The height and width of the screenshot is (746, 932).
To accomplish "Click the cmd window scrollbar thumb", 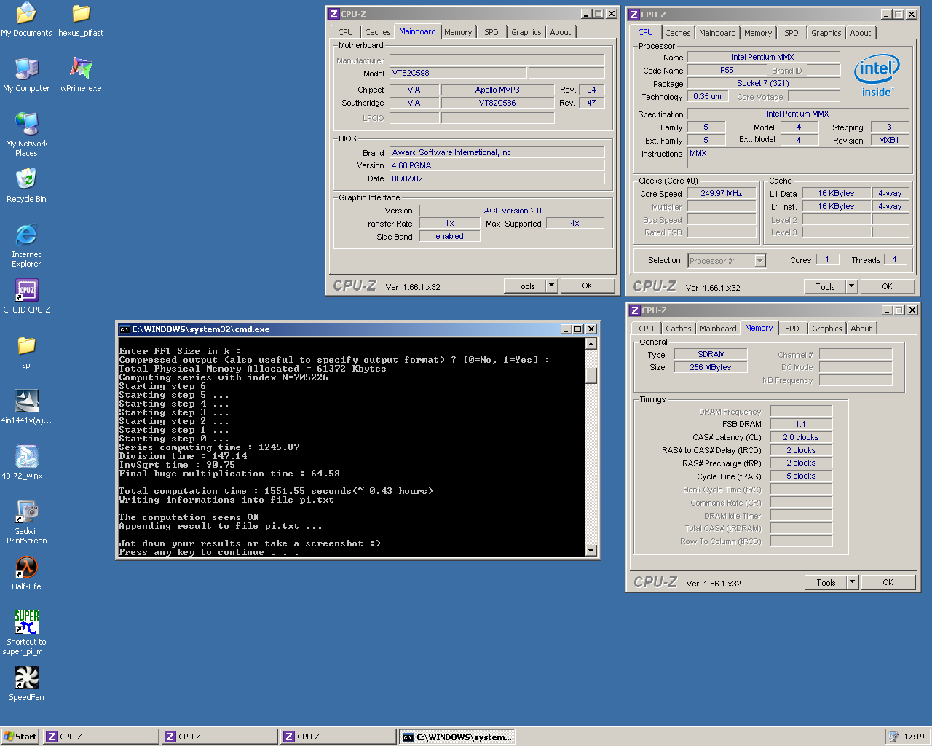I will pyautogui.click(x=591, y=375).
